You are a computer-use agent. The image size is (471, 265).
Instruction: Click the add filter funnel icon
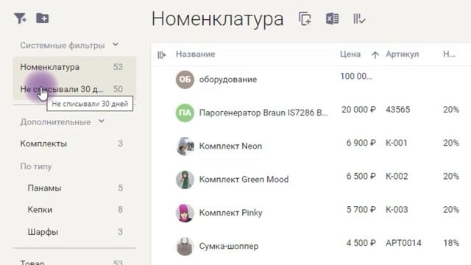pyautogui.click(x=20, y=18)
